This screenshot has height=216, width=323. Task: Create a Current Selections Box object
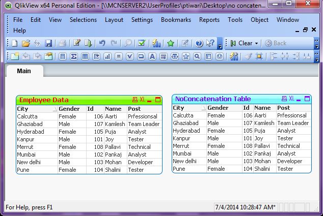(130, 56)
